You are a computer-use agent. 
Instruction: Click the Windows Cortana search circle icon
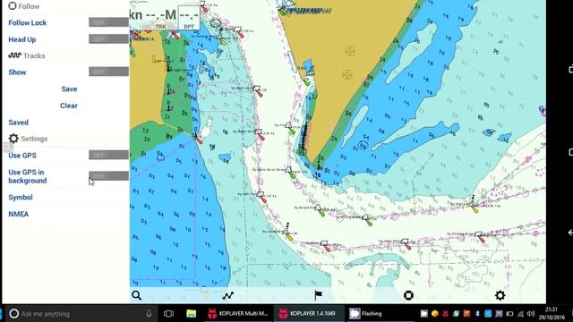(x=14, y=314)
